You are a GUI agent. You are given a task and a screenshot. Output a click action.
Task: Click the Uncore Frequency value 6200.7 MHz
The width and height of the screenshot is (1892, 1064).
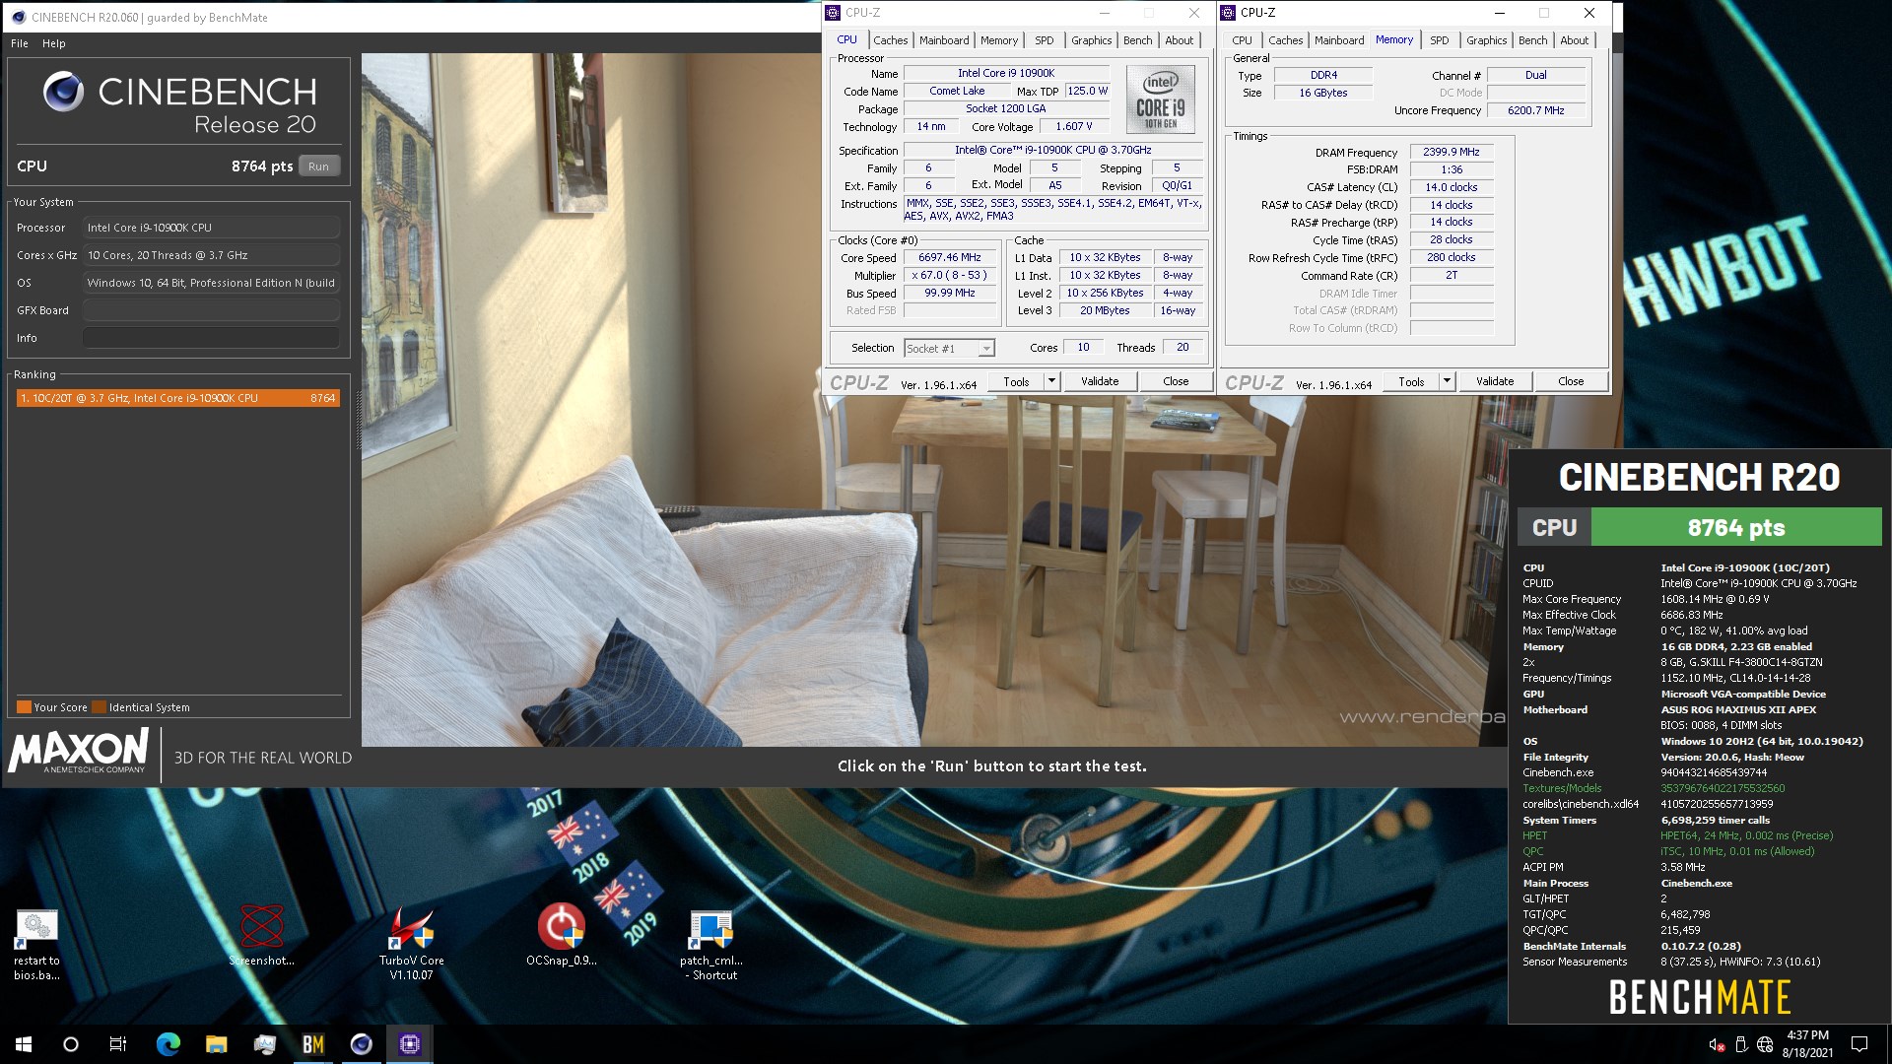click(x=1535, y=110)
